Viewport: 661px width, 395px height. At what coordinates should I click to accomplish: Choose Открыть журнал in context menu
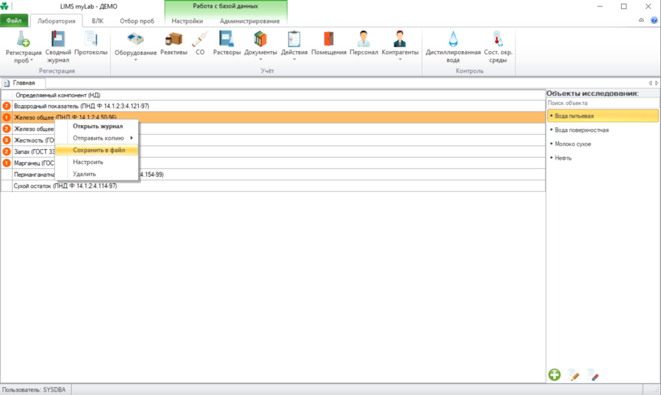pyautogui.click(x=97, y=126)
